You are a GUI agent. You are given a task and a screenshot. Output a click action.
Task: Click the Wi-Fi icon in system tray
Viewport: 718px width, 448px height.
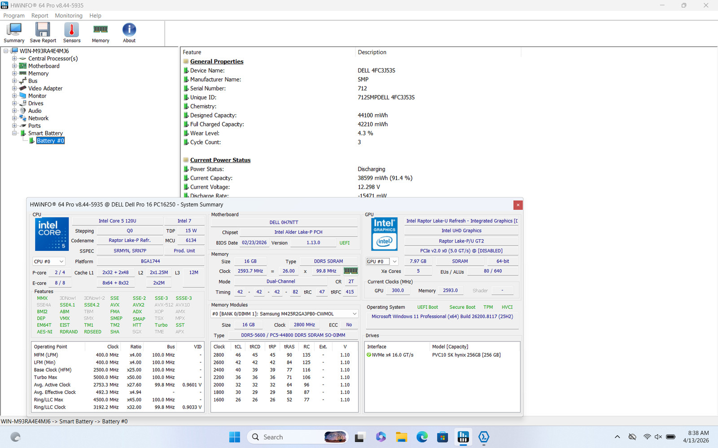coord(647,437)
